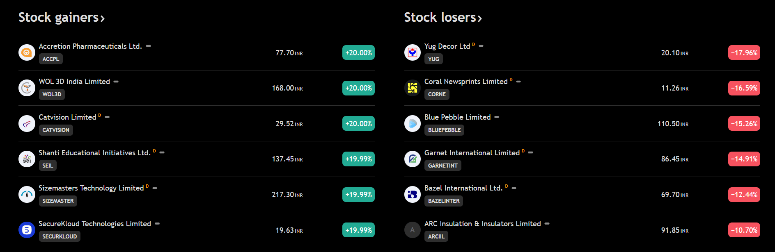Click the SecureKloud Technologies logo icon
This screenshot has height=252, width=775.
point(27,230)
